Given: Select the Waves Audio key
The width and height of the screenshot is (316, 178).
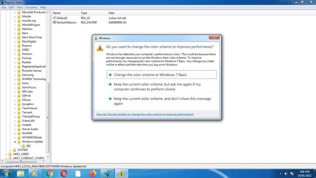Looking at the screenshot, I should [x=30, y=129].
